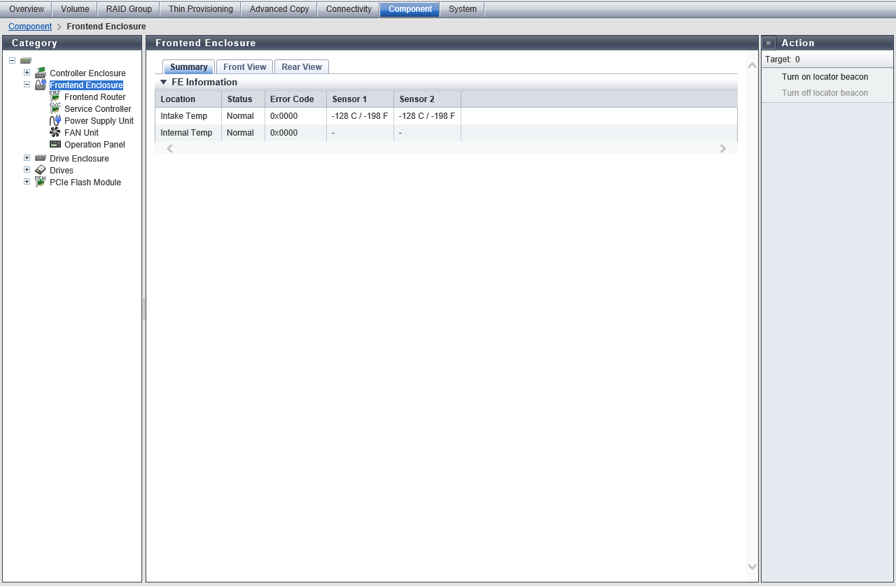Sort by Error Code column header

[292, 99]
